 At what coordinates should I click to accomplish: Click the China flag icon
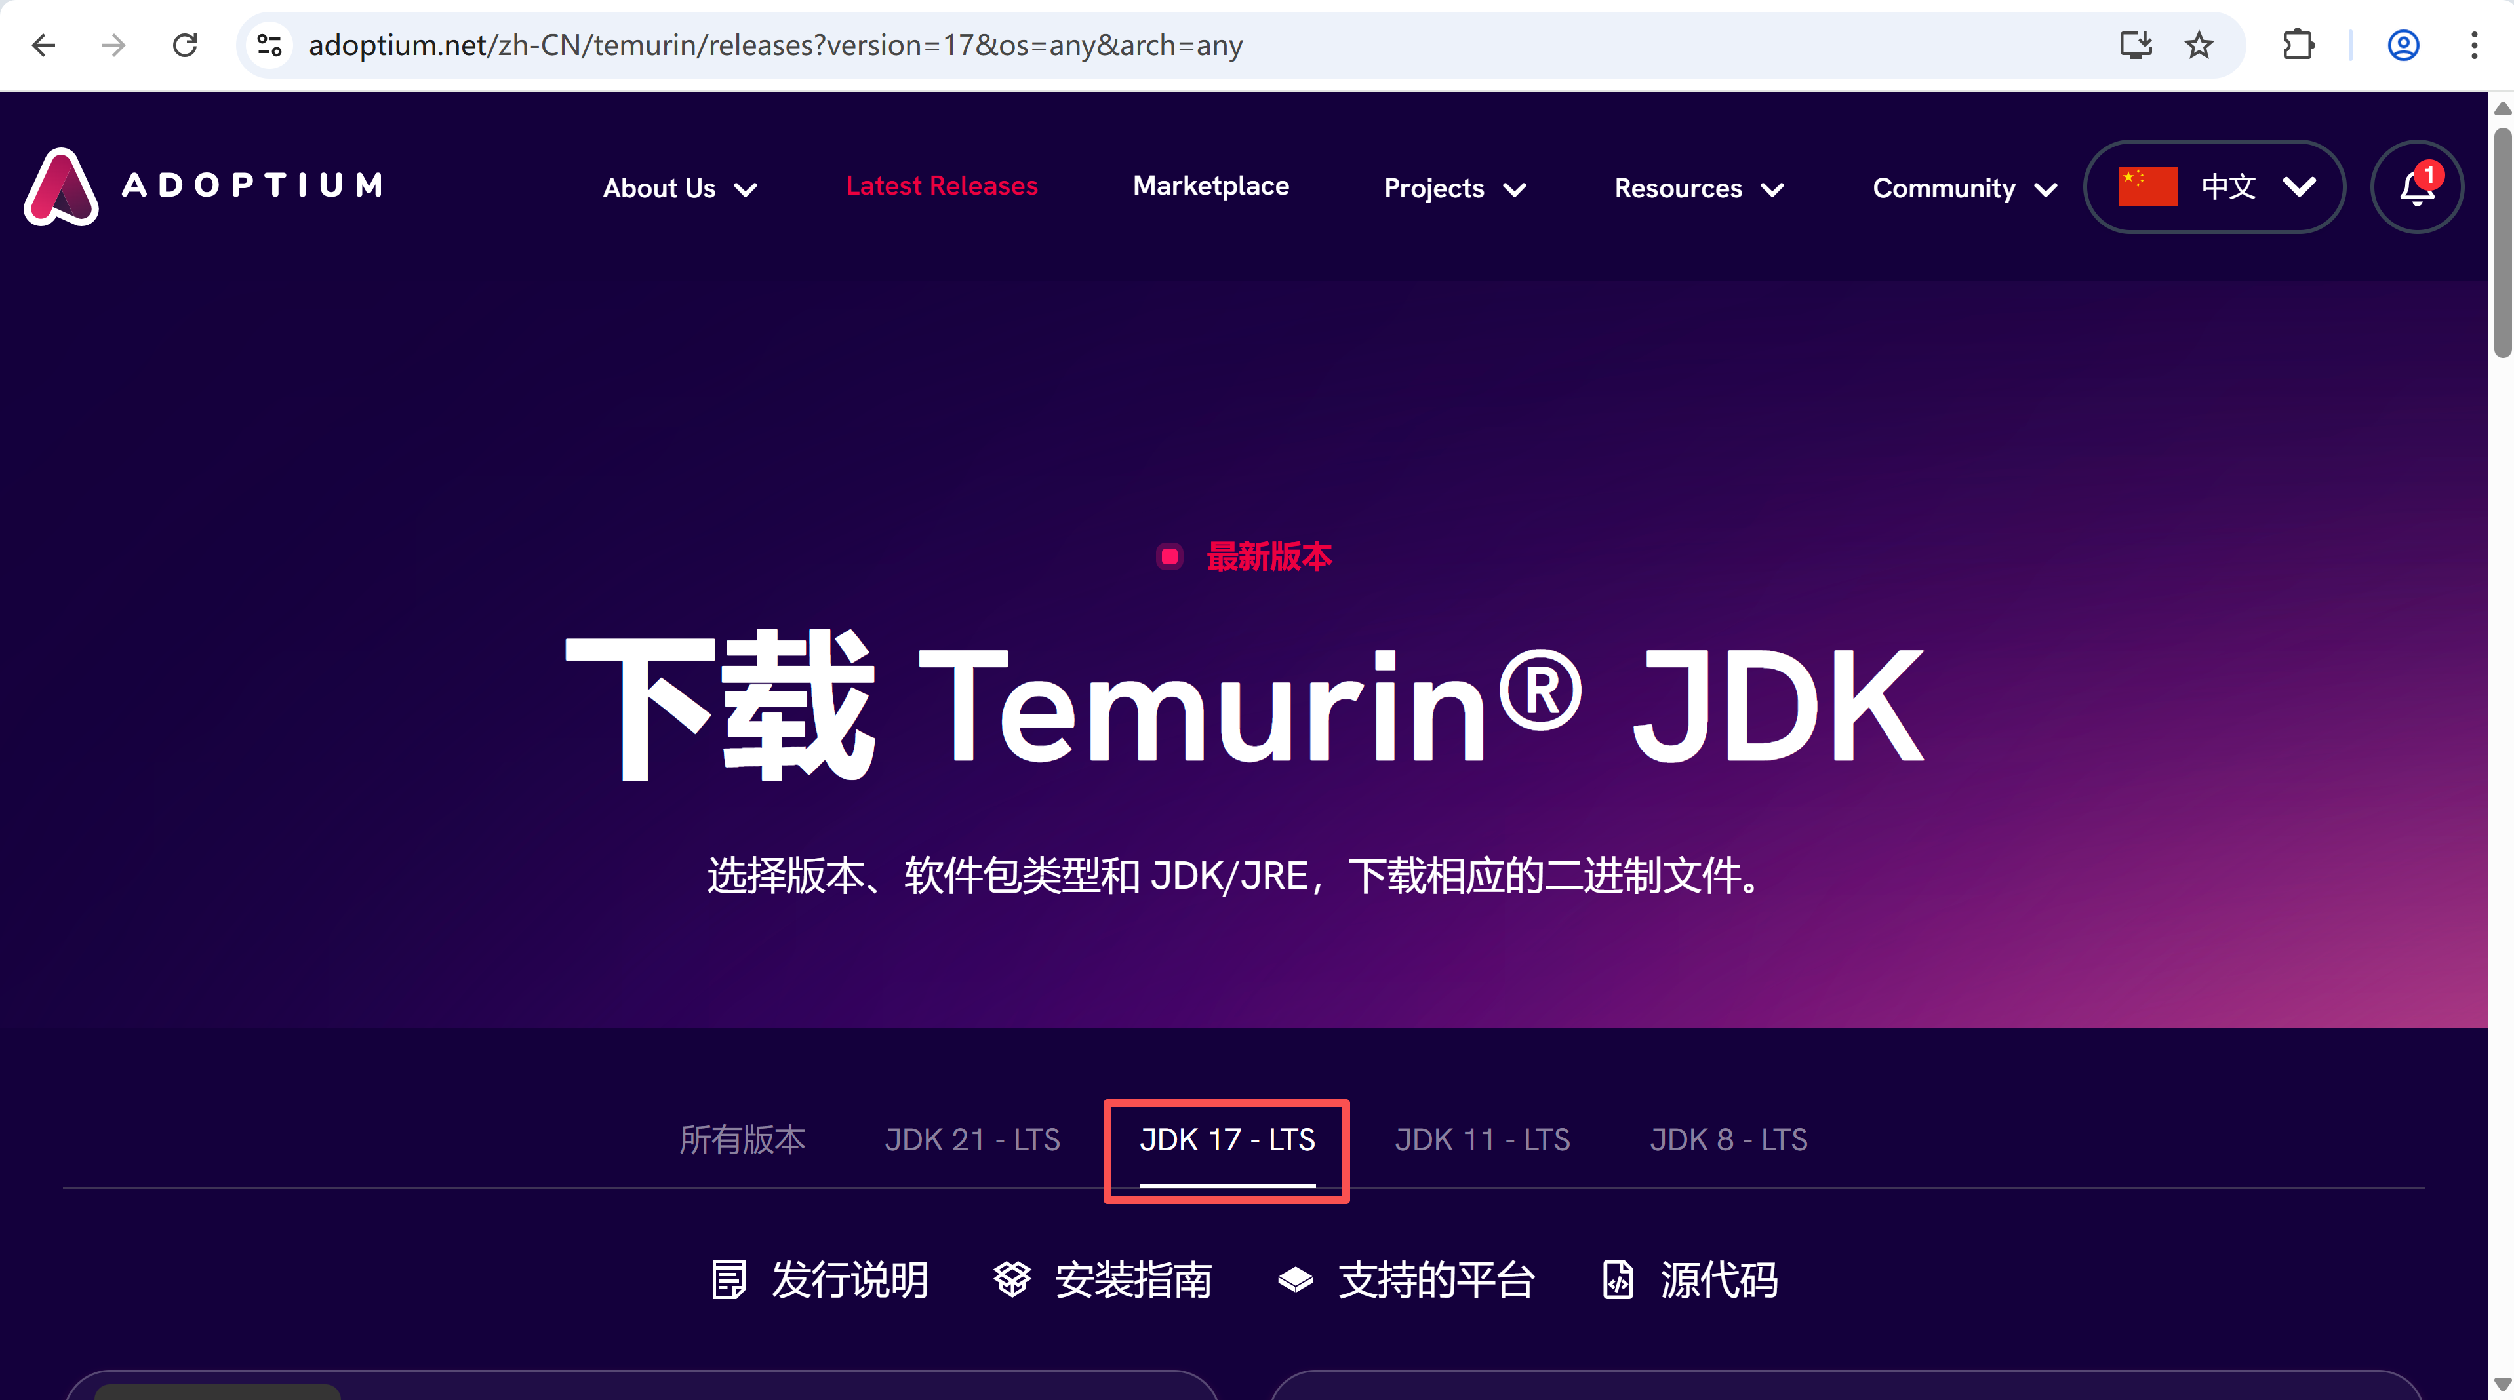click(x=2147, y=186)
